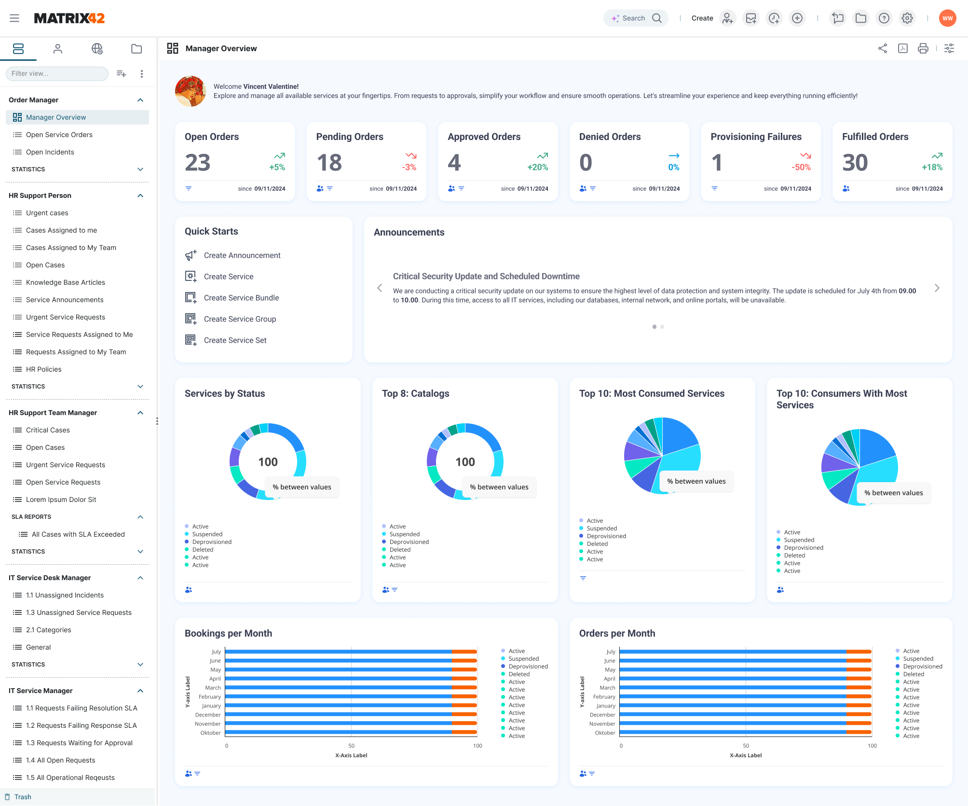Click the export PDF icon

902,48
